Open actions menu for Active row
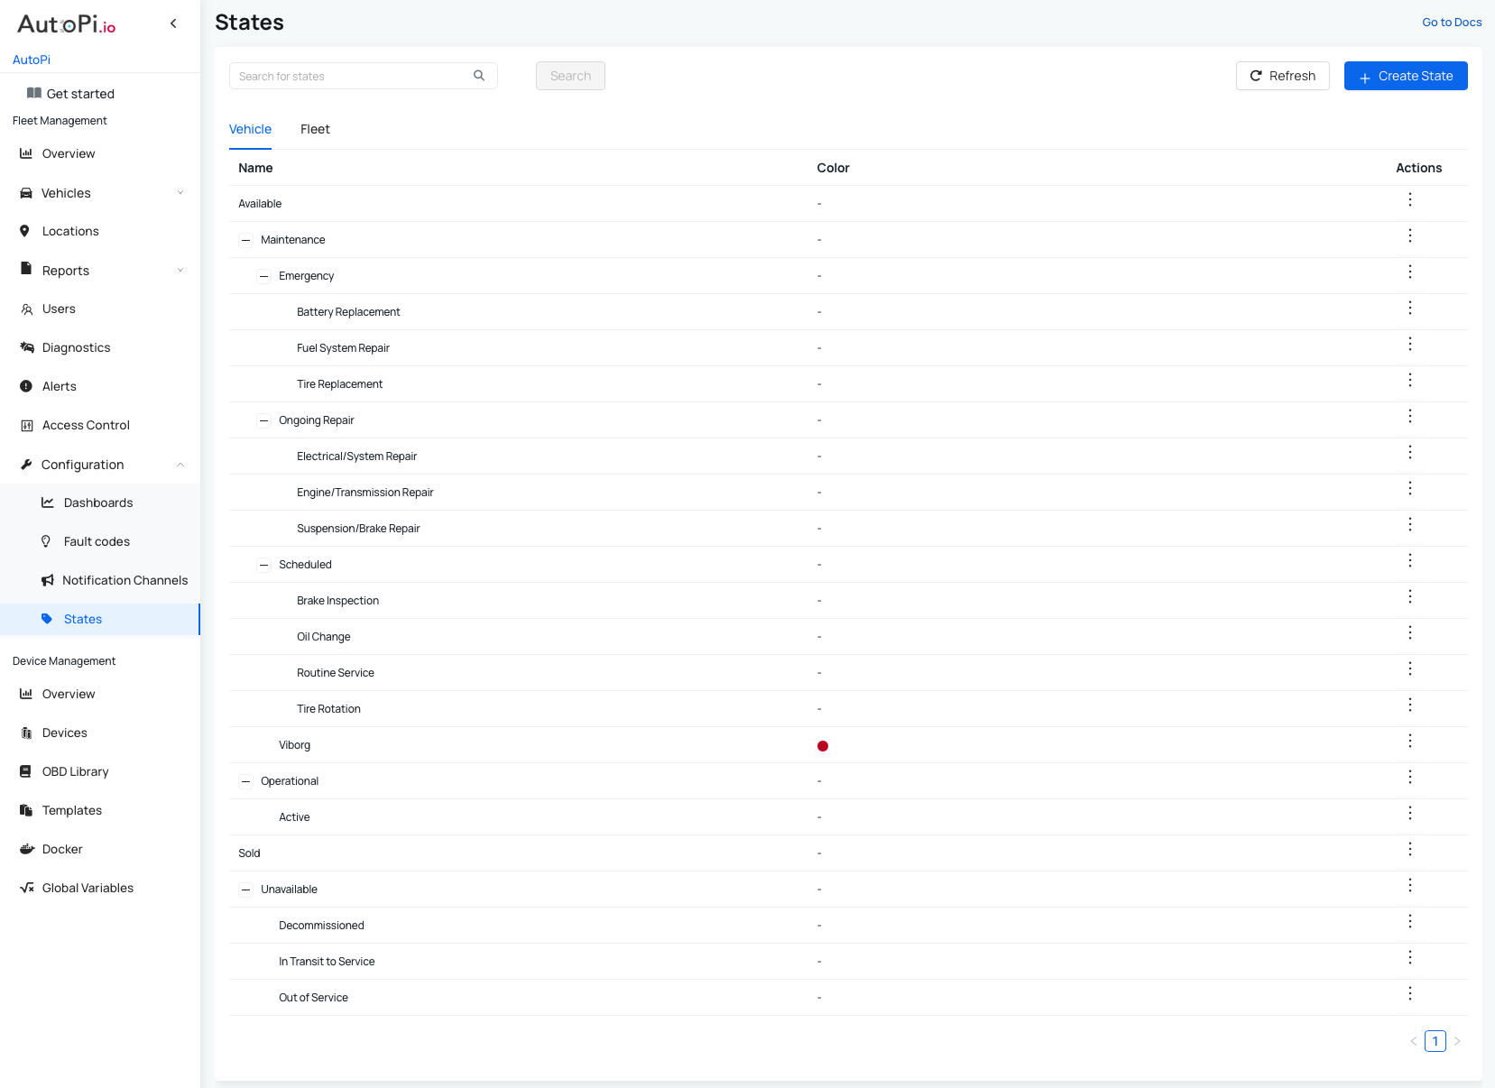This screenshot has height=1088, width=1495. [x=1410, y=813]
